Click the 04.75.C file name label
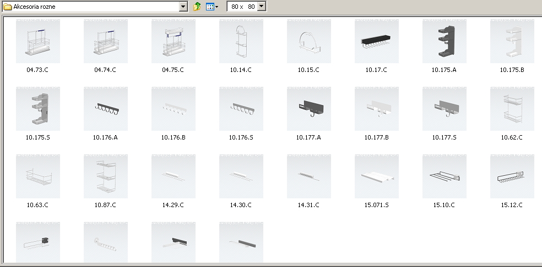 coord(173,70)
